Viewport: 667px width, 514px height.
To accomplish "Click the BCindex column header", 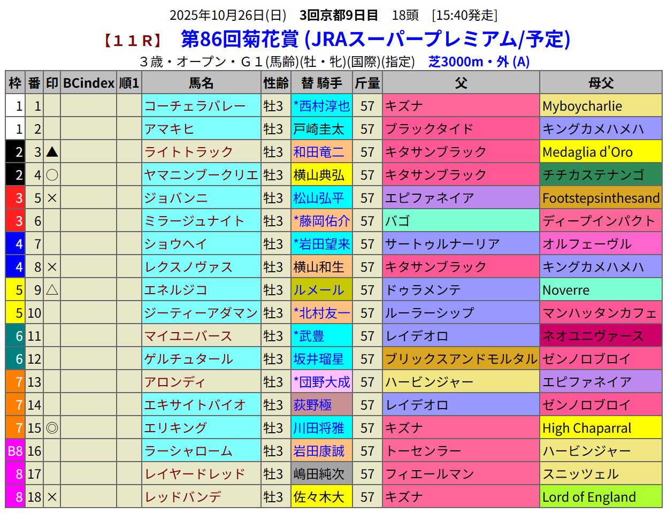I will (89, 83).
